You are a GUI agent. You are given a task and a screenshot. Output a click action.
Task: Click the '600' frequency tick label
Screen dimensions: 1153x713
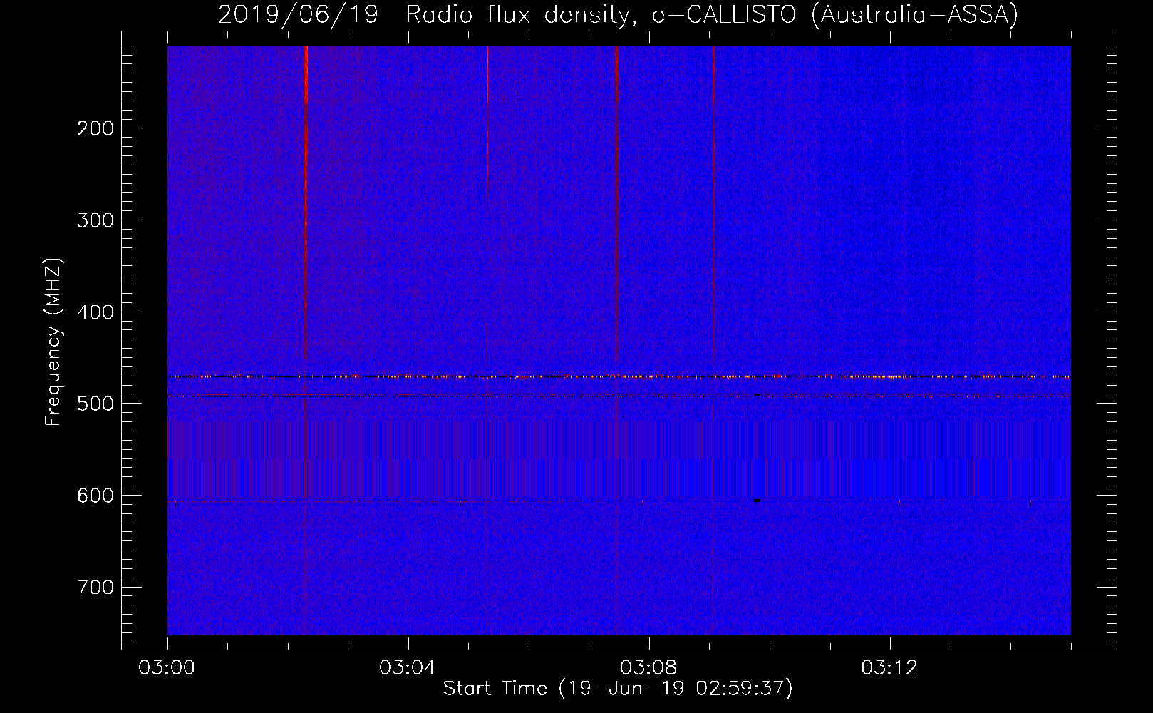pyautogui.click(x=95, y=496)
